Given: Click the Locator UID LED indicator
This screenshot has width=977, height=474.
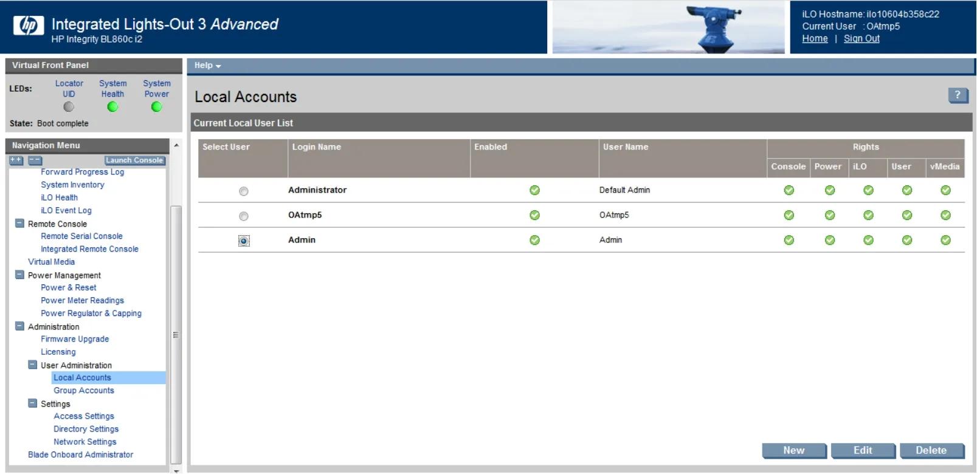Looking at the screenshot, I should [69, 107].
